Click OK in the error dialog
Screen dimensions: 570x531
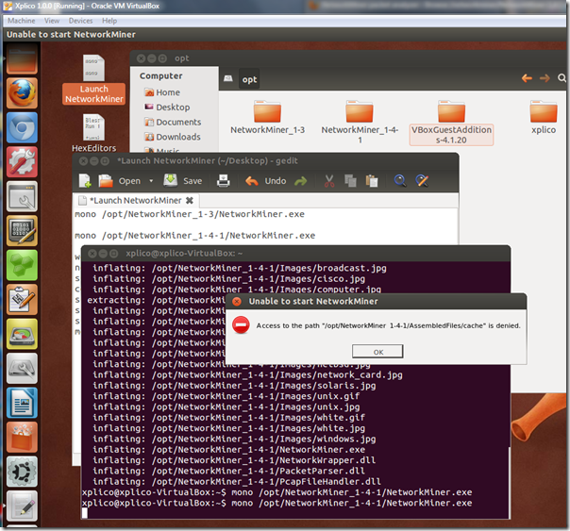tap(377, 352)
